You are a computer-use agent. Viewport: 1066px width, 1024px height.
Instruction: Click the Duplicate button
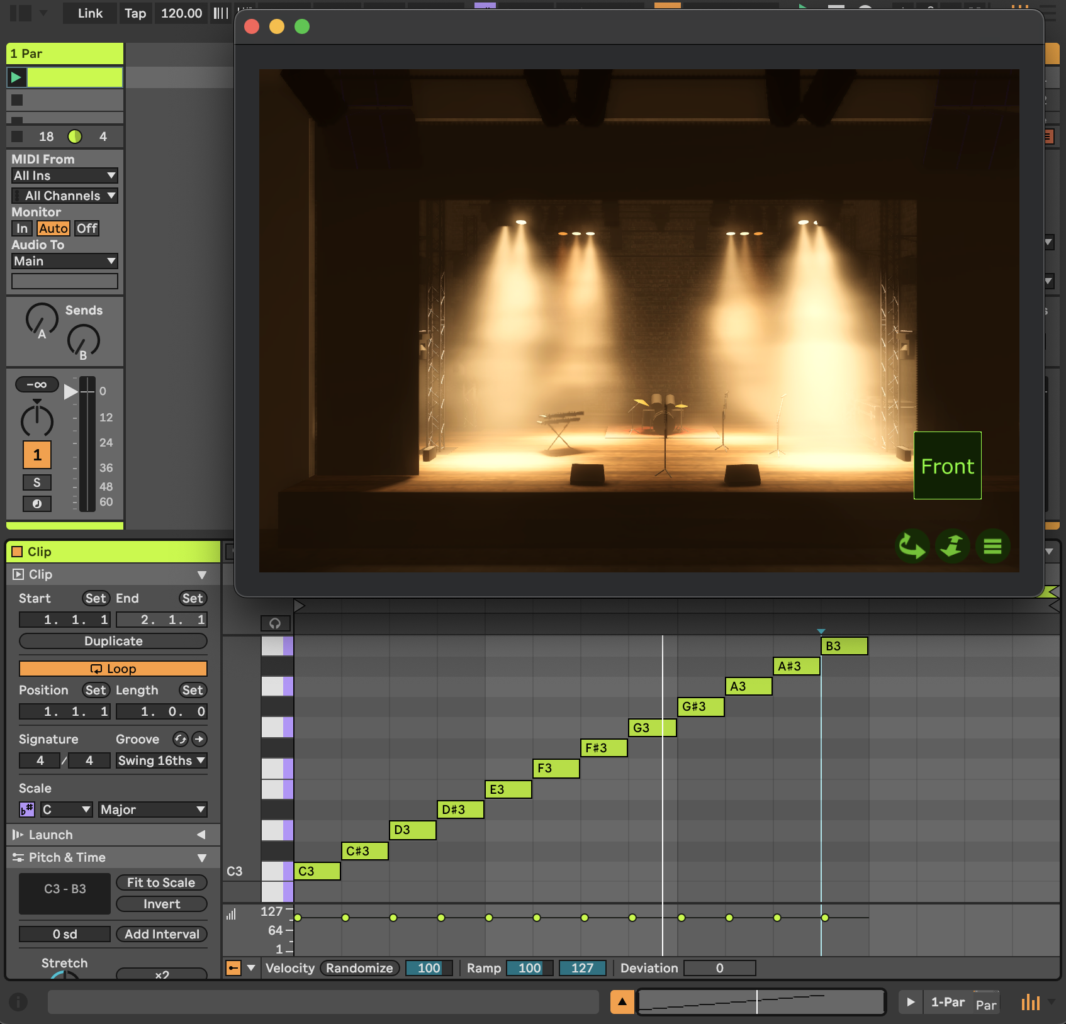[113, 641]
